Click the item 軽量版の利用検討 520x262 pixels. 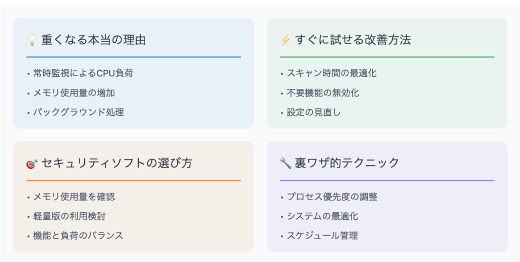click(69, 216)
